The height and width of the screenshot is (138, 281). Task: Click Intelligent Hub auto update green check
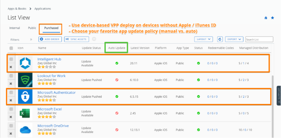[117, 63]
